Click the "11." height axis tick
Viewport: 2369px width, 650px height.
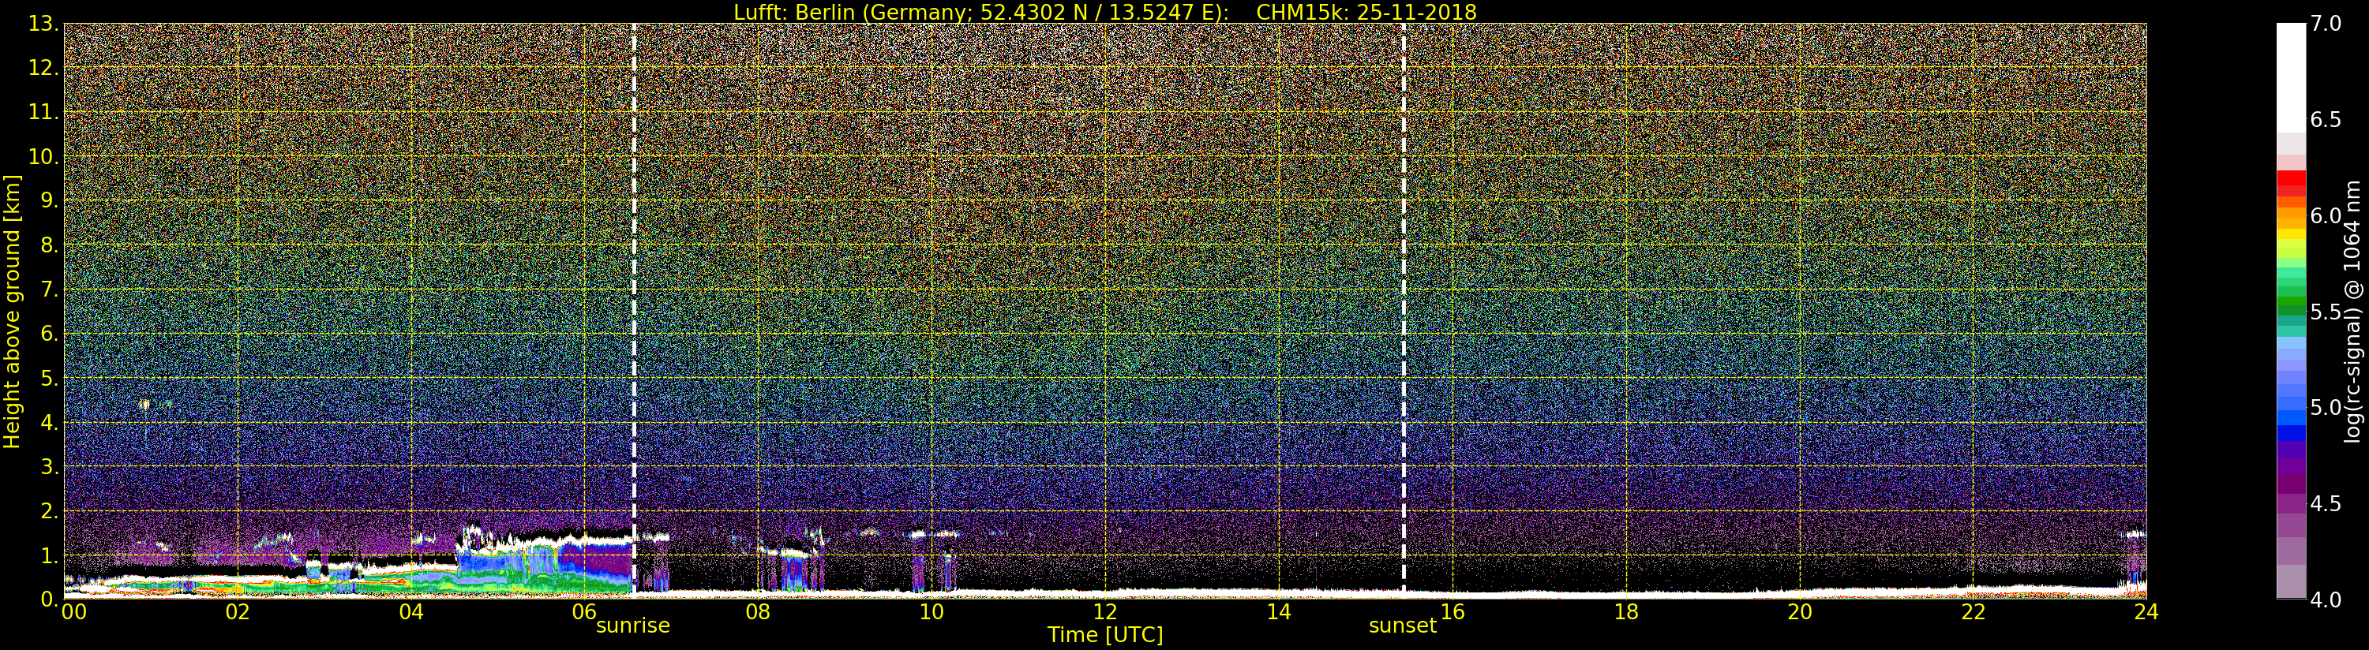(x=43, y=112)
